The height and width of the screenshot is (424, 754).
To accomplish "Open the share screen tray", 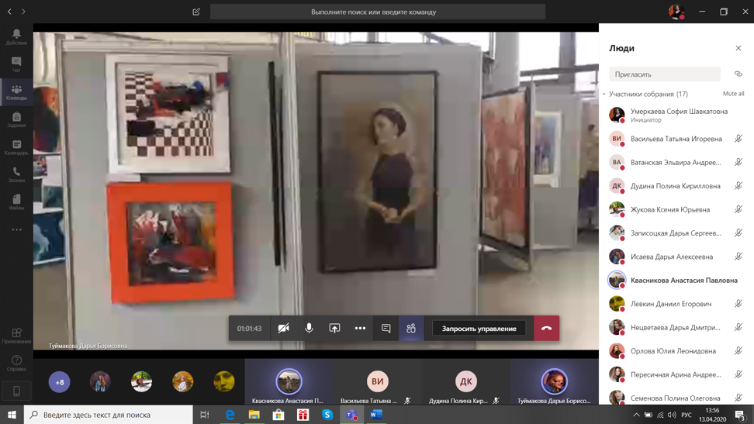I will point(334,328).
